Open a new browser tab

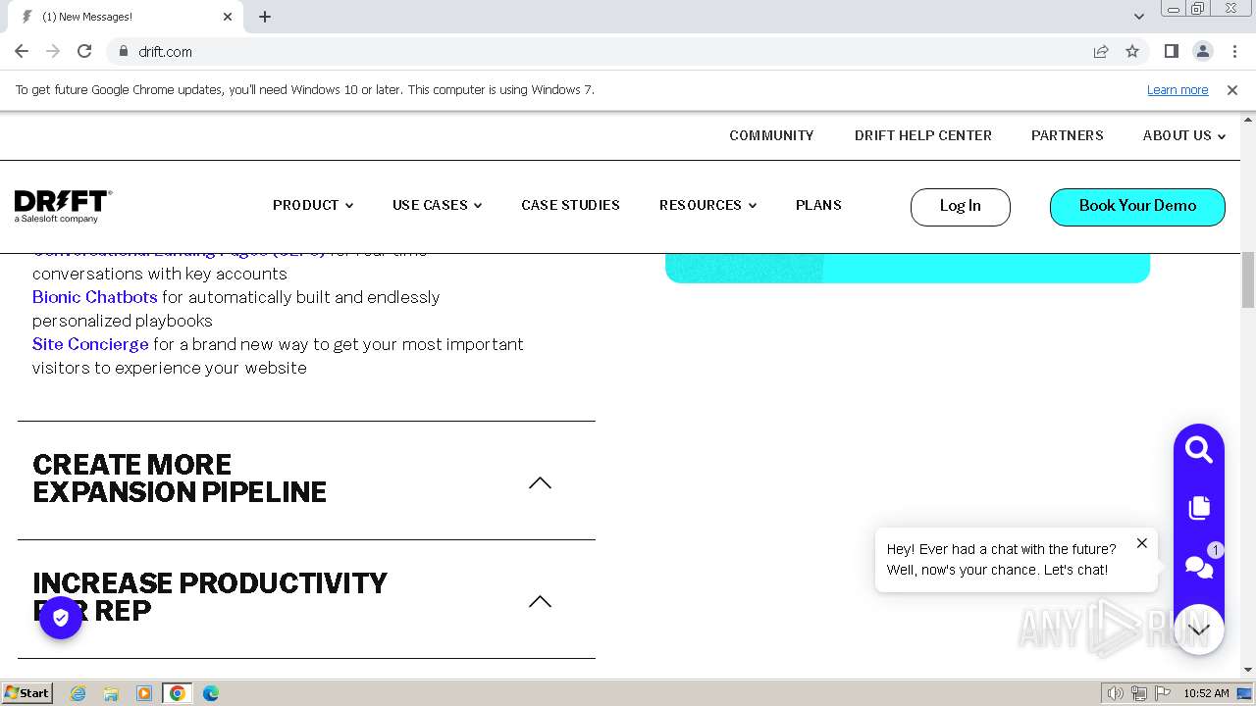[x=265, y=17]
